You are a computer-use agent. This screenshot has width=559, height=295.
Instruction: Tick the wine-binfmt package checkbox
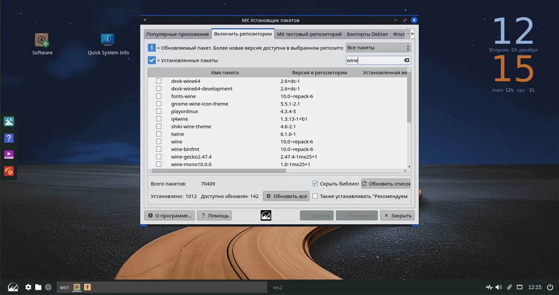point(159,149)
